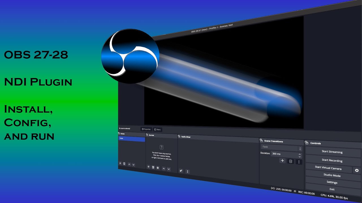Open Properties for the selected source

tap(146, 129)
